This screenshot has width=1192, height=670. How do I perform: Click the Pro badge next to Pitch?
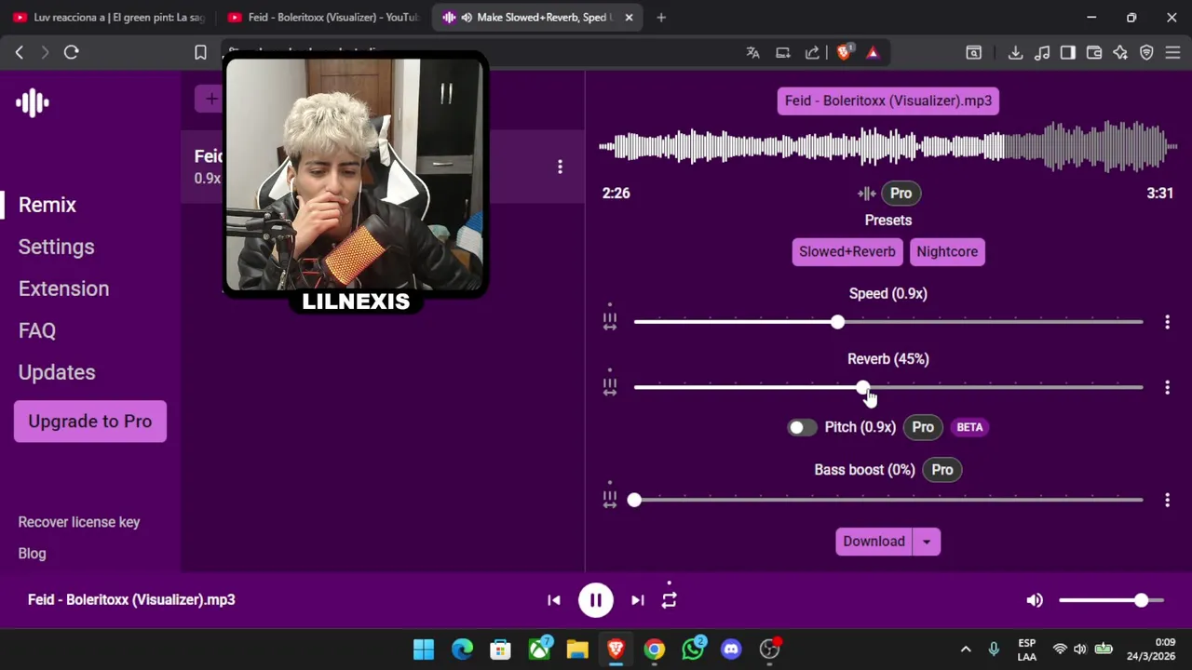coord(923,427)
